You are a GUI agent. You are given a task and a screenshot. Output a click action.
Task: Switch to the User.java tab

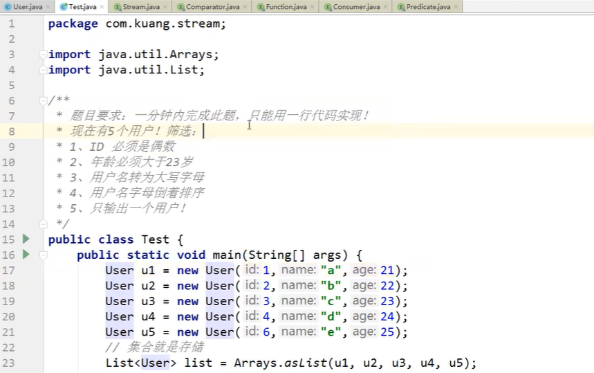[28, 7]
